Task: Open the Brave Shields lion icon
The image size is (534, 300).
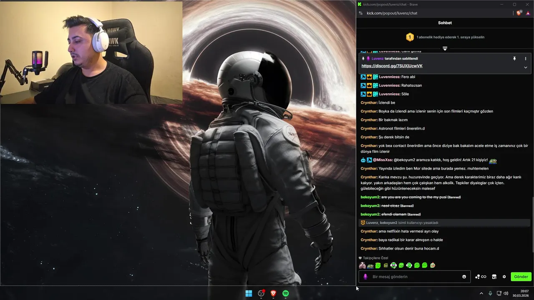Action: [519, 13]
